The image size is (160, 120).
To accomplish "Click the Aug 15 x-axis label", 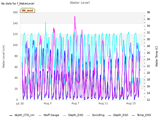I will point(131,103).
